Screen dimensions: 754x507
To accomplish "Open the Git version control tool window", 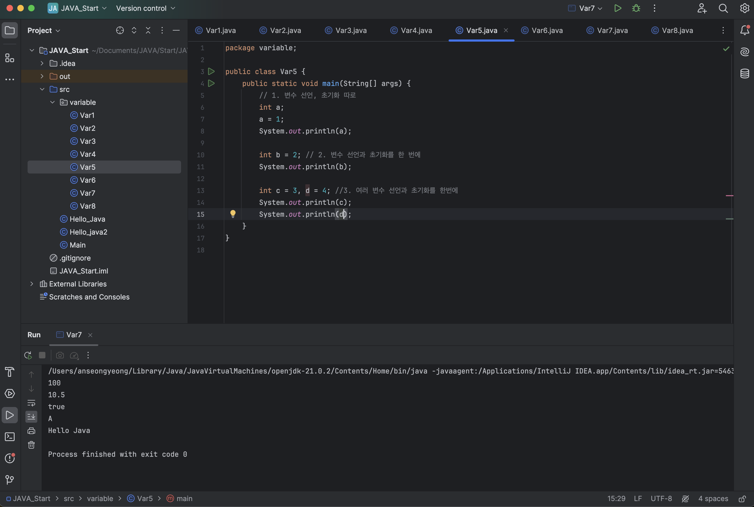I will (10, 480).
